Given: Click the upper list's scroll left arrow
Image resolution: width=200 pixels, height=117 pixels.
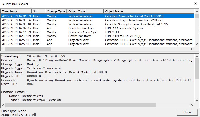Looking at the screenshot, I should coord(3,49).
